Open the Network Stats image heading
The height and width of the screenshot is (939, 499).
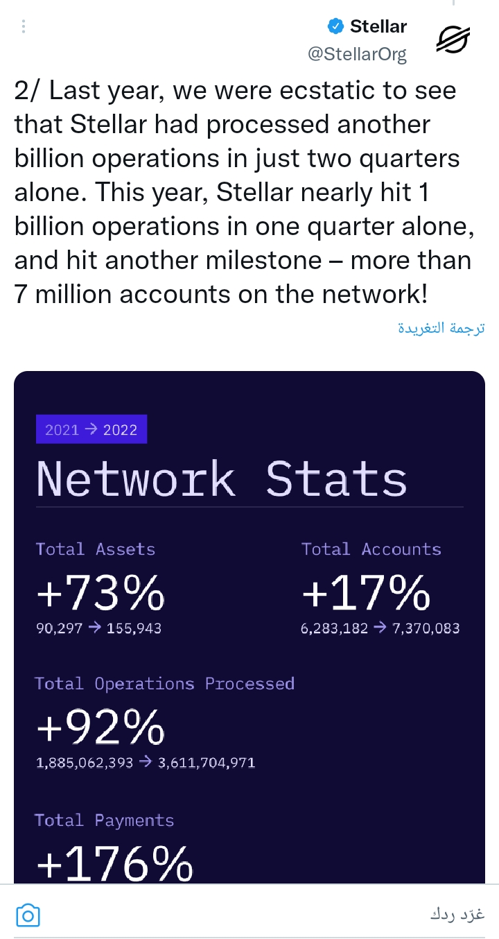pyautogui.click(x=221, y=479)
